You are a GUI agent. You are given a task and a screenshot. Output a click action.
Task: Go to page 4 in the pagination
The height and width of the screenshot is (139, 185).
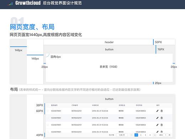150,135
